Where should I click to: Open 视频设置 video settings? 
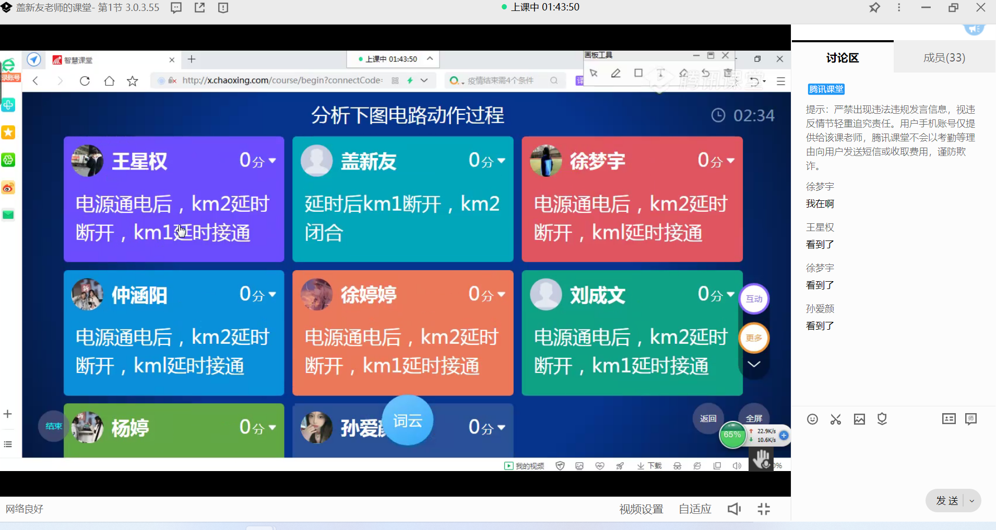pos(641,509)
